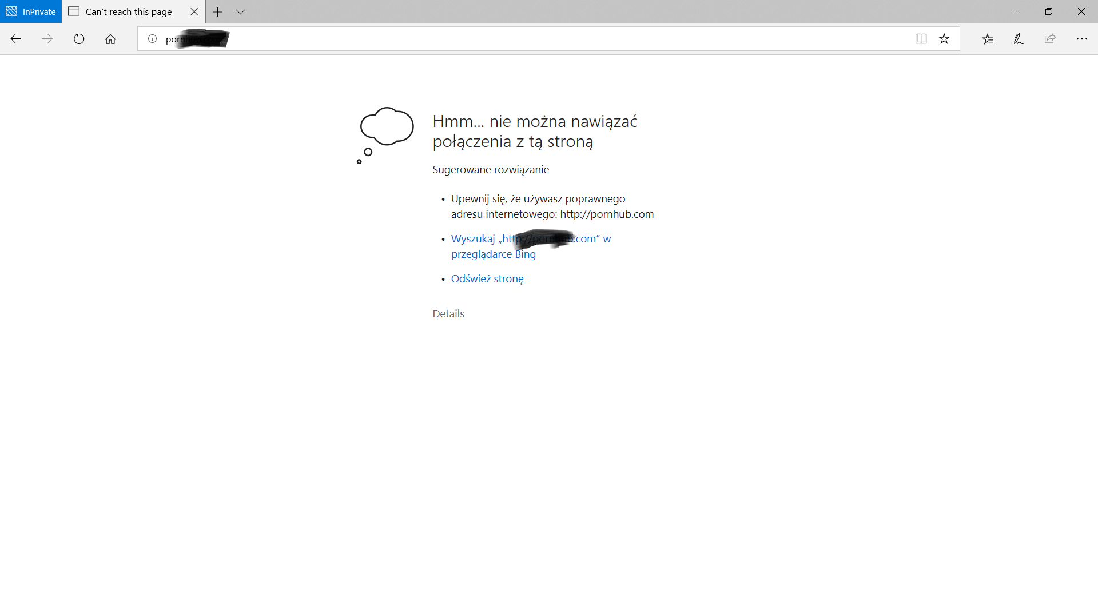Open new tab with plus button
The image size is (1098, 589).
(217, 11)
